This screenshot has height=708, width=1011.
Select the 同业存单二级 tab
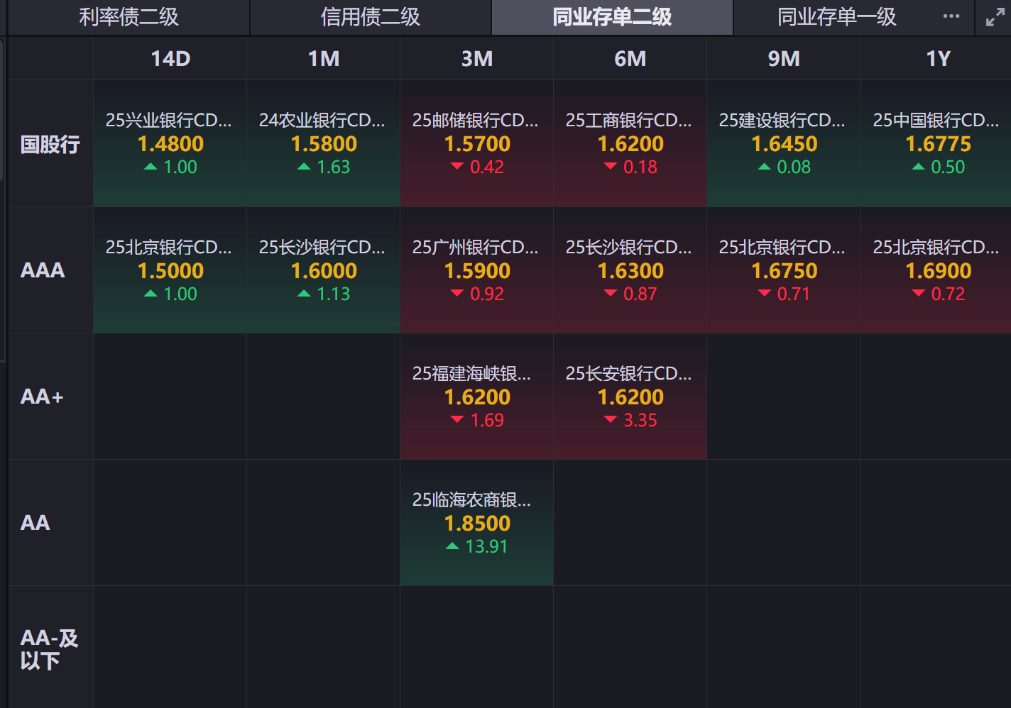(612, 17)
